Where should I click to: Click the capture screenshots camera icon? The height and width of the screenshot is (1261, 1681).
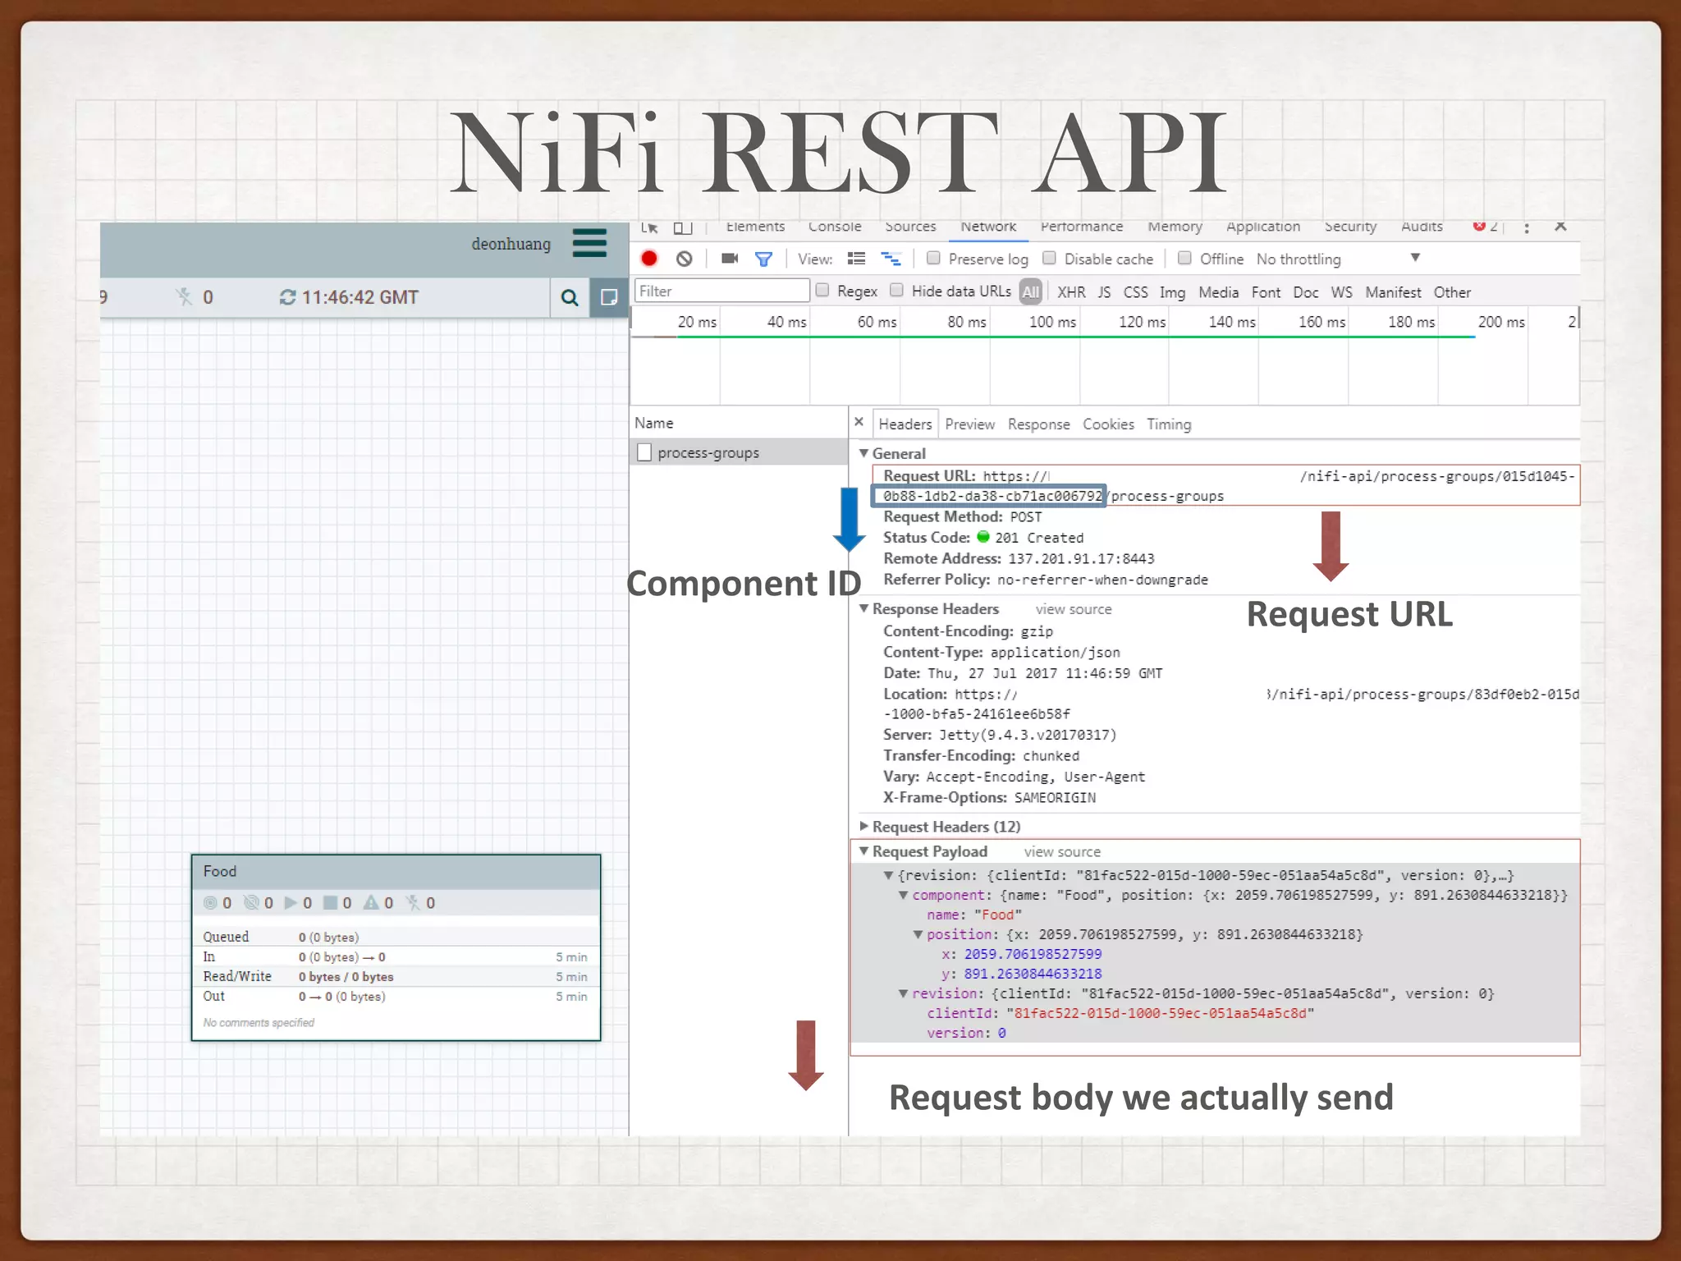coord(730,259)
